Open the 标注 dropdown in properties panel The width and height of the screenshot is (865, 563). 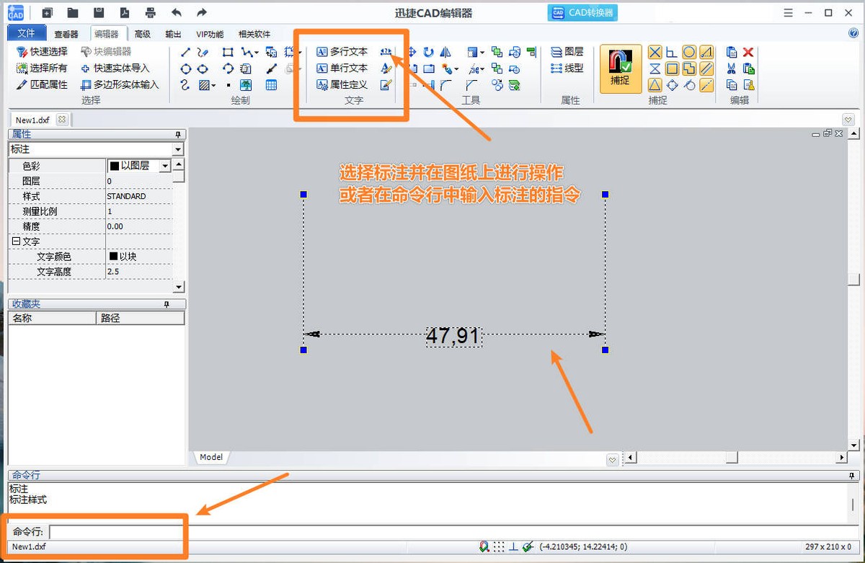178,149
